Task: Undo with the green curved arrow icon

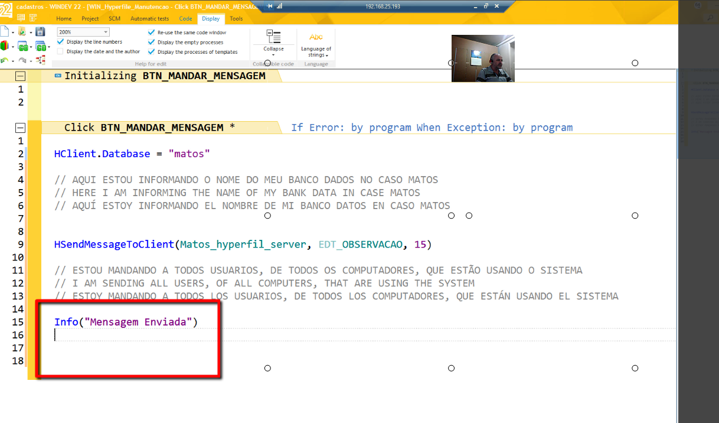Action: point(4,60)
